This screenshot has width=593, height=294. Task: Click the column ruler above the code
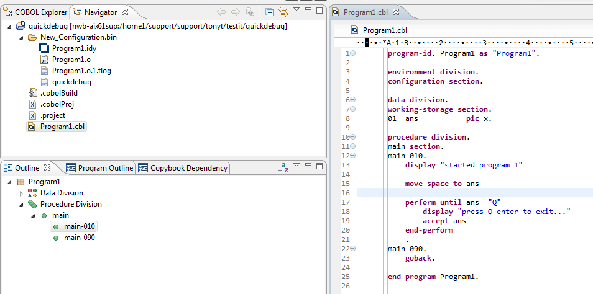475,43
